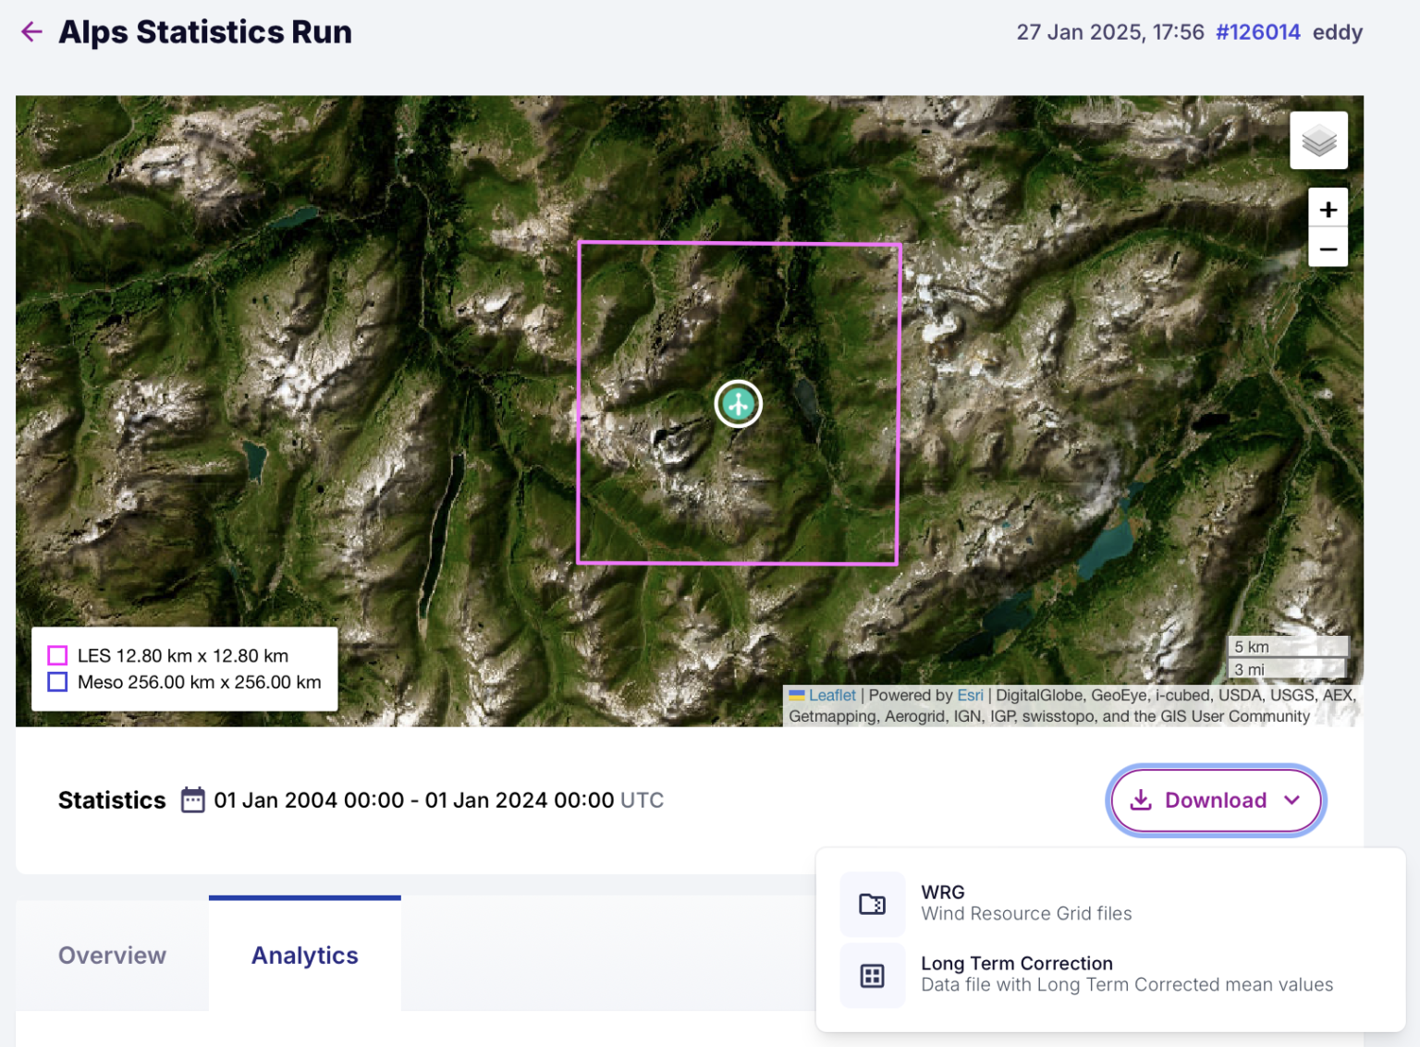Click the Long Term Correction grid icon
Image resolution: width=1420 pixels, height=1047 pixels.
pyautogui.click(x=872, y=975)
